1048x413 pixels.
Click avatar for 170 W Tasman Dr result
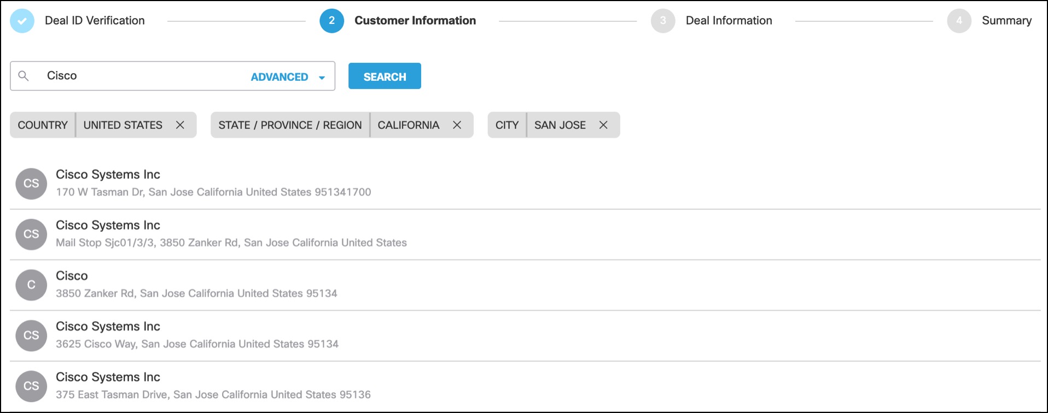pyautogui.click(x=31, y=184)
